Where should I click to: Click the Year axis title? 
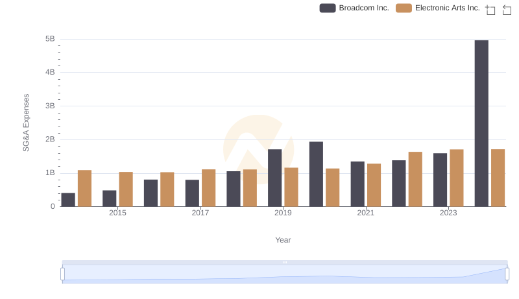(283, 240)
